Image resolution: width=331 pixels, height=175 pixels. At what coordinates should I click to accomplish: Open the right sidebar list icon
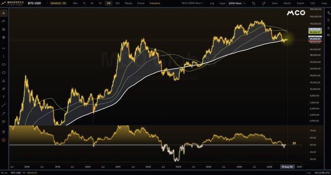pos(328,20)
